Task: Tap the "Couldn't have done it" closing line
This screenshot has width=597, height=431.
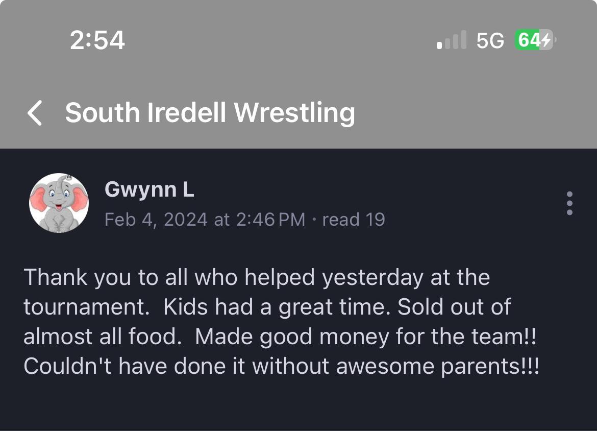Action: point(281,366)
